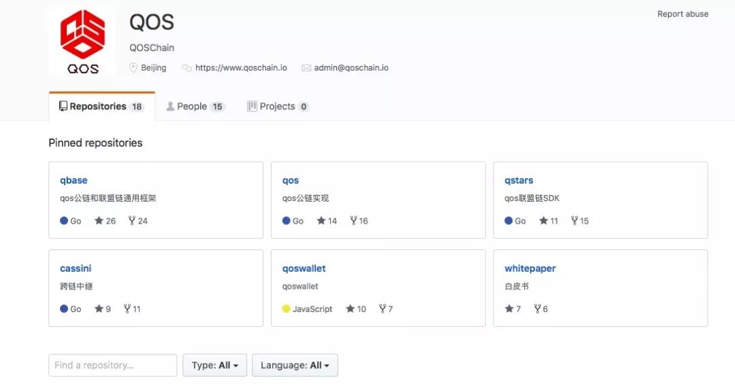Click the Repositories count badge 18
The height and width of the screenshot is (384, 735).
click(137, 107)
